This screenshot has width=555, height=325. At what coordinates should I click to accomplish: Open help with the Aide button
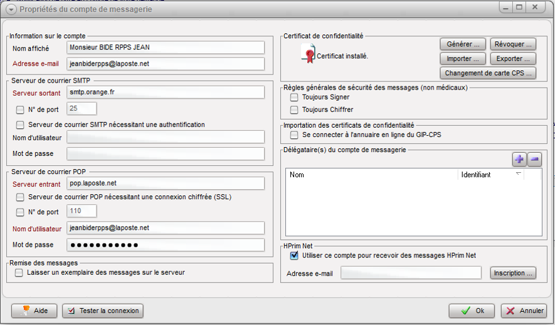point(34,311)
